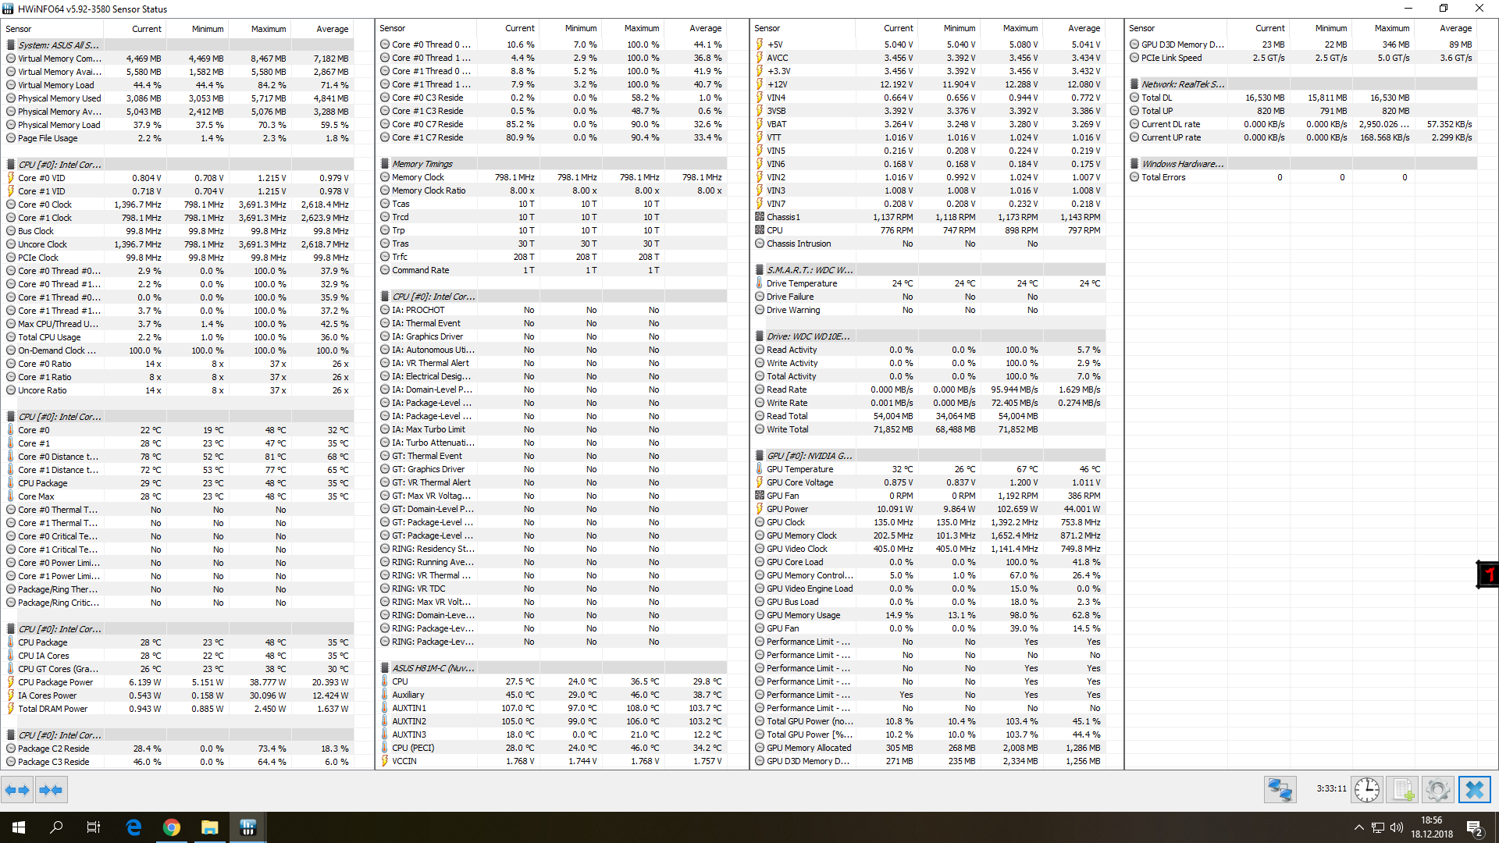Open File Explorer from the taskbar
The width and height of the screenshot is (1499, 843).
pyautogui.click(x=210, y=827)
